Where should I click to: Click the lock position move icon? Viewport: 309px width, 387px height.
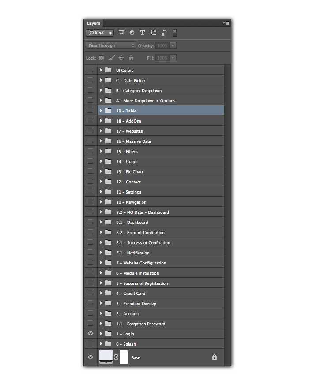(x=121, y=58)
